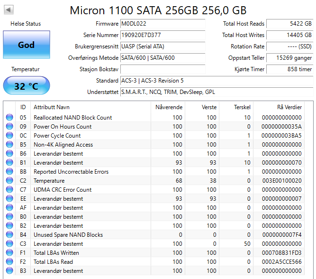The image size is (316, 279).
Task: Click raw value 000000003BA5
Action: coord(281,135)
